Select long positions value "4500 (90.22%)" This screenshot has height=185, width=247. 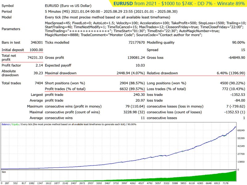click(x=232, y=83)
